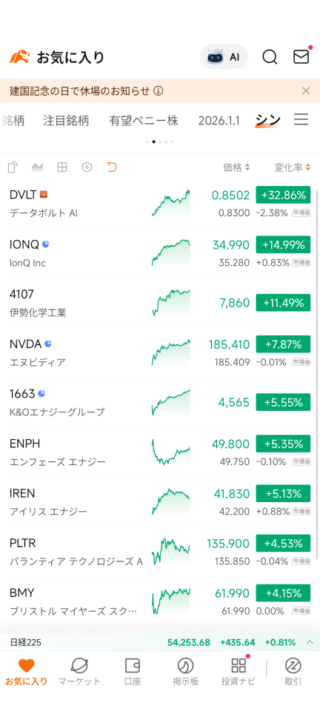Open the mail inbox icon
The height and width of the screenshot is (711, 320).
301,56
